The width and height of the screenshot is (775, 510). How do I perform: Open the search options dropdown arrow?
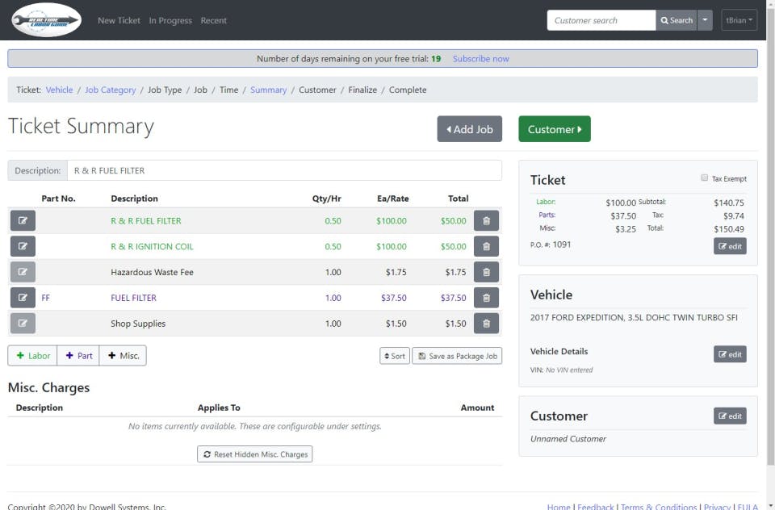(704, 19)
